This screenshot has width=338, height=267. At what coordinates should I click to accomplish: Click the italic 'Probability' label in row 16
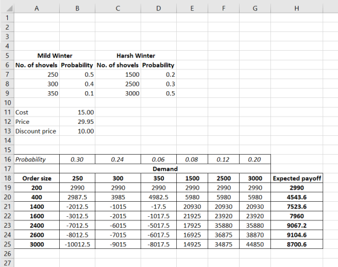(37, 159)
